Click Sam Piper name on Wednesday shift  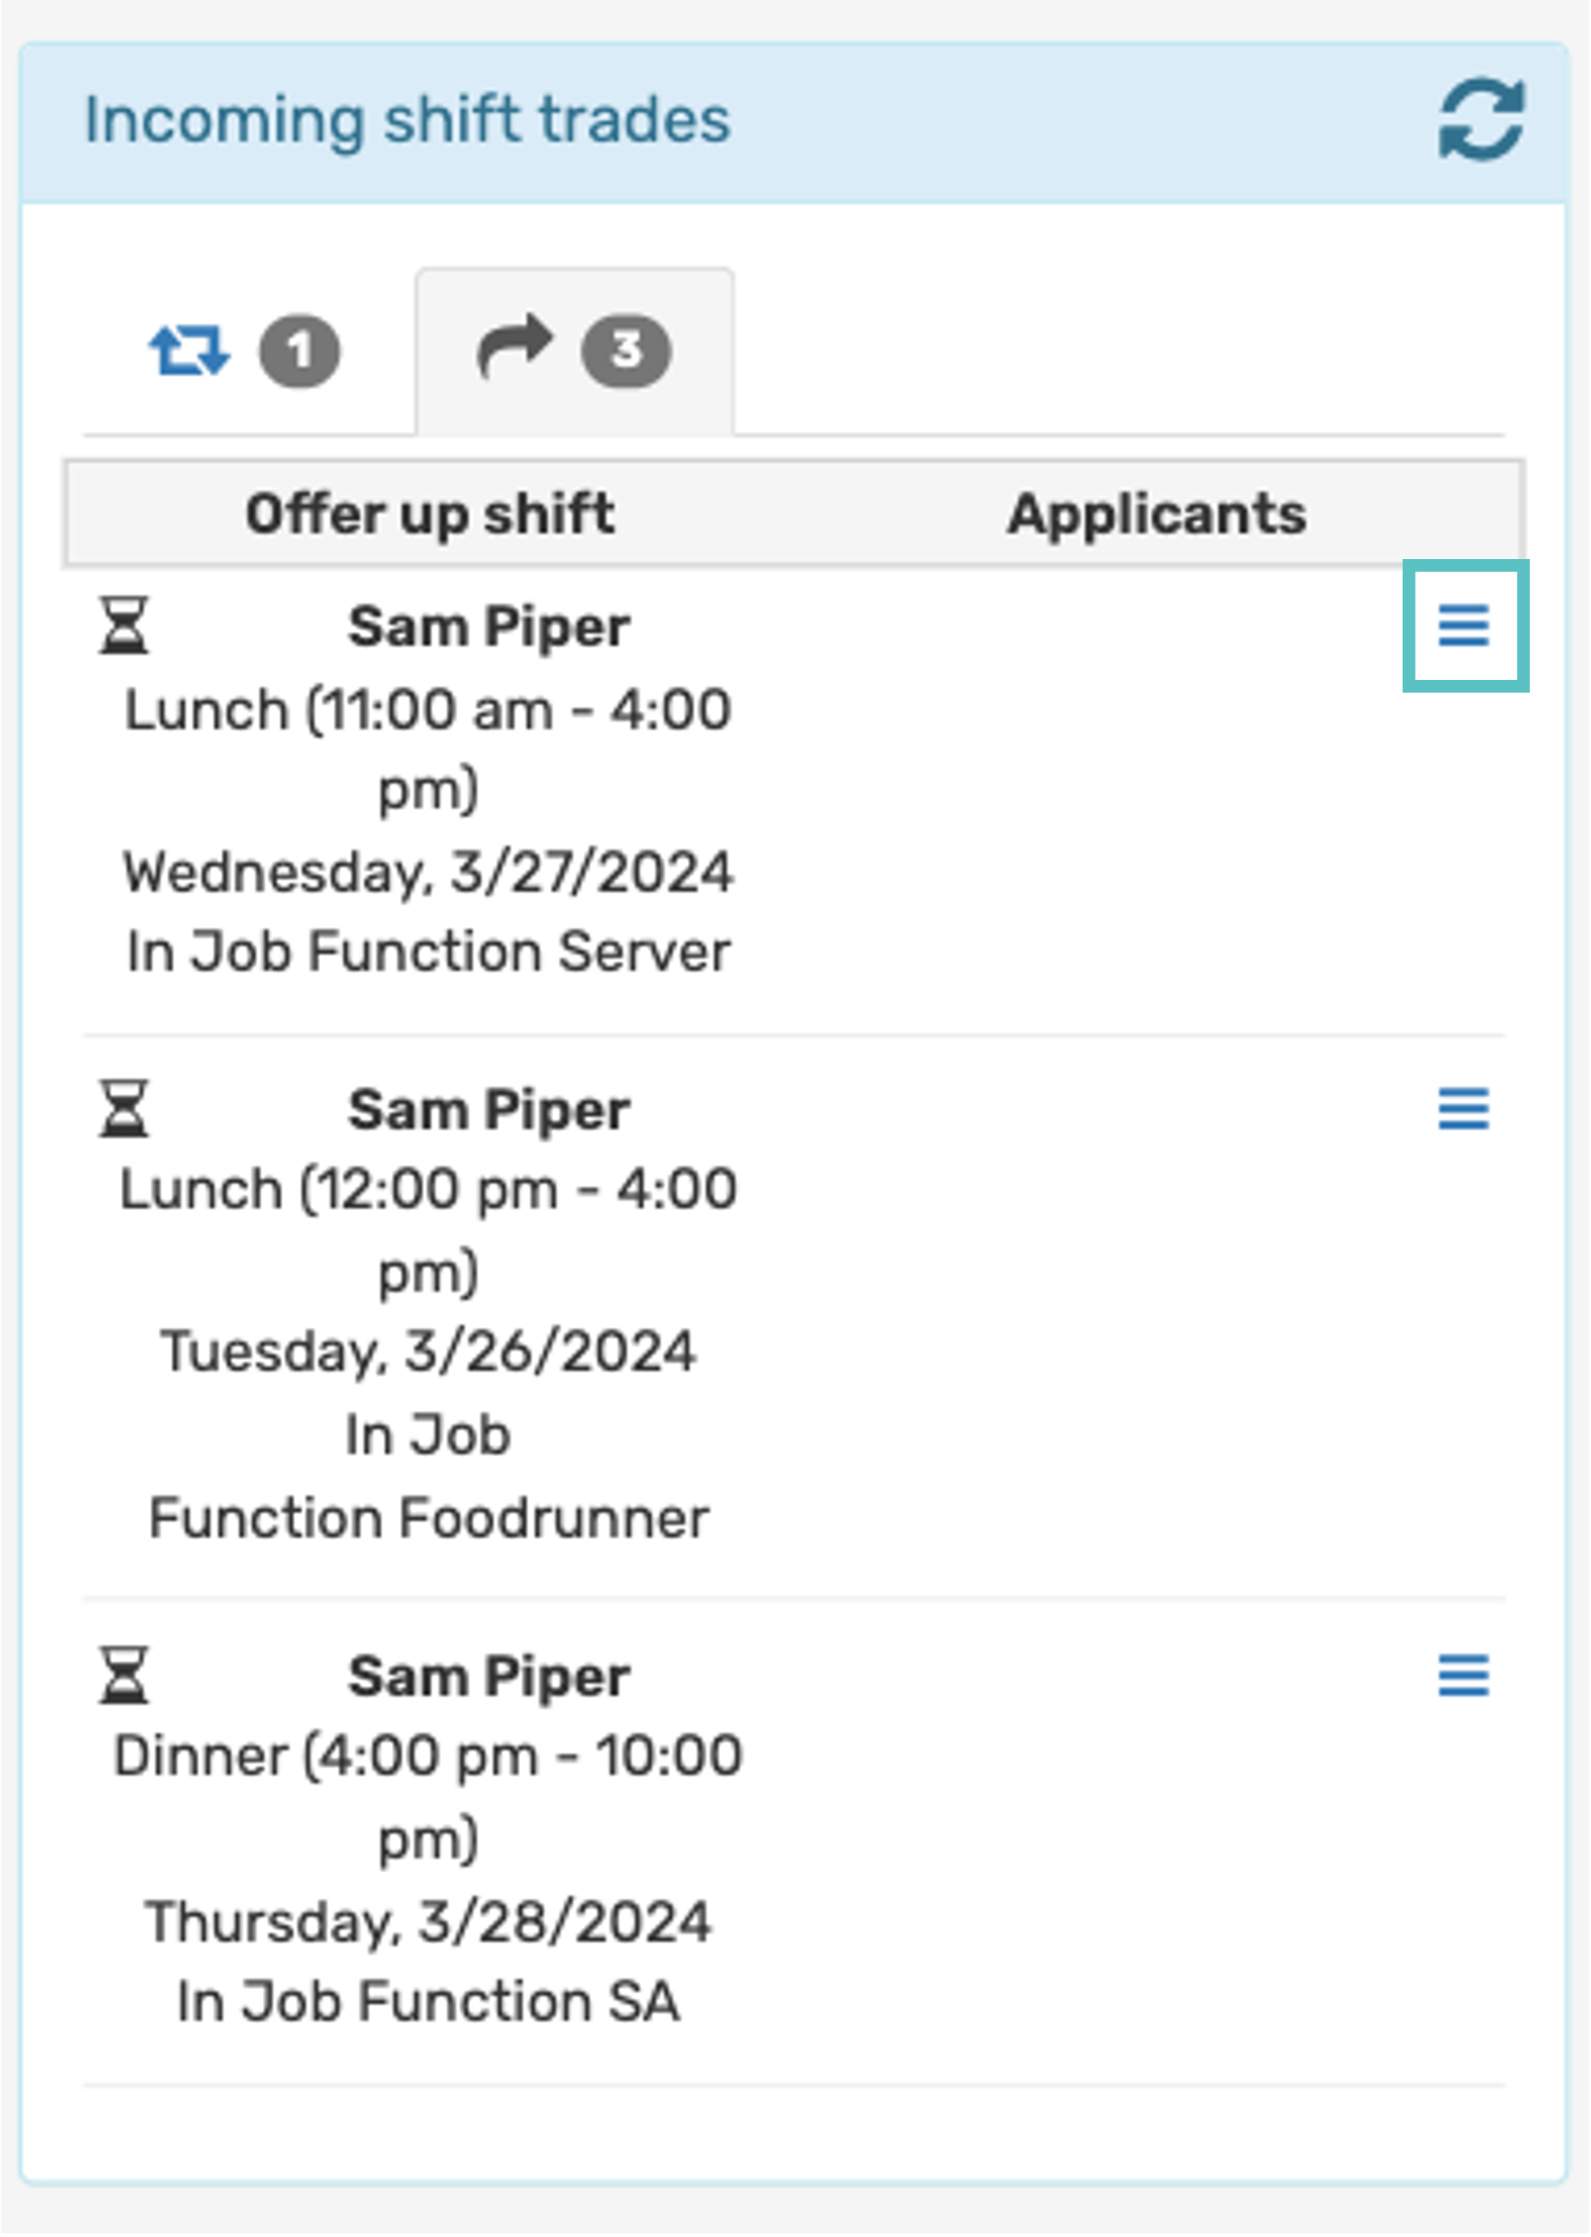(x=488, y=627)
